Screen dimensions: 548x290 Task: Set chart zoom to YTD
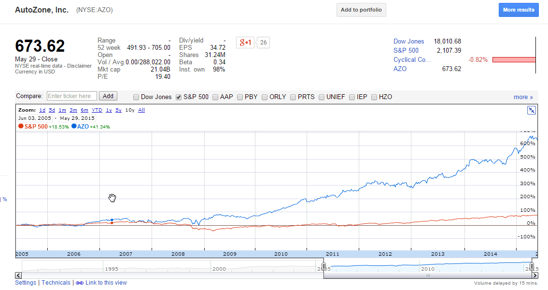pos(97,110)
